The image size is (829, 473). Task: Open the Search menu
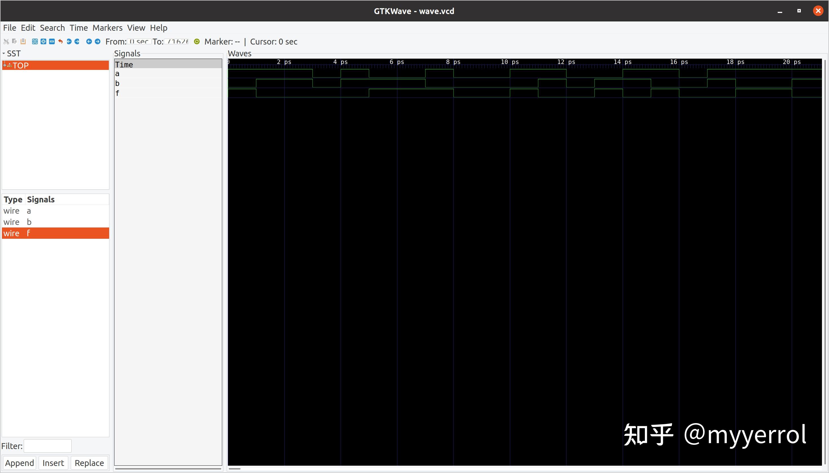tap(52, 28)
